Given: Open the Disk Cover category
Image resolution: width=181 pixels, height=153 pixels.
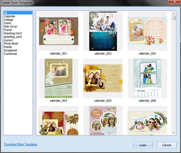Looking at the screenshot, I should (11, 26).
